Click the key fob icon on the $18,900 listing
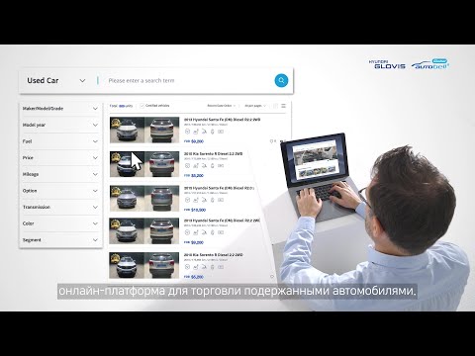Viewport: 475px width, 356px height. 213,200
